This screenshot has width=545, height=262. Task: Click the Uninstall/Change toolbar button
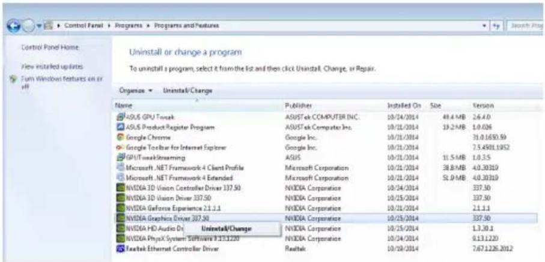pyautogui.click(x=187, y=91)
